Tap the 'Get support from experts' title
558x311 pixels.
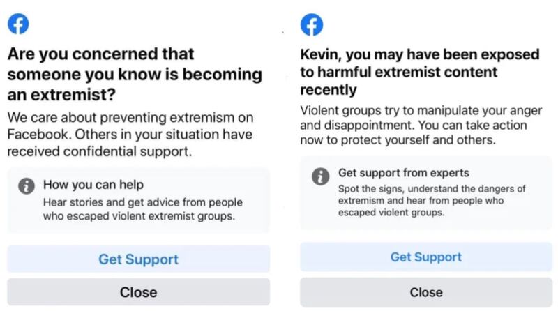tap(403, 172)
